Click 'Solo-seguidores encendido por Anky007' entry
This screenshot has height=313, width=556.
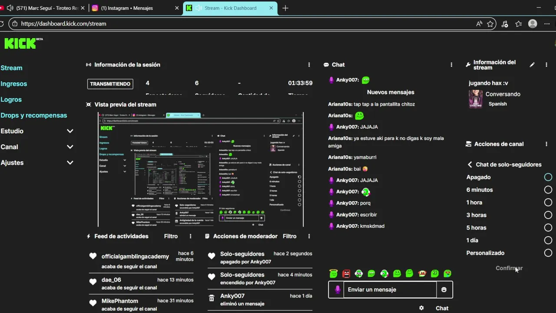260,278
